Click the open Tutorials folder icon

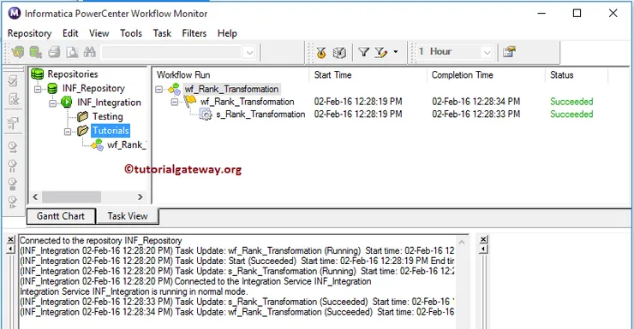coord(82,131)
